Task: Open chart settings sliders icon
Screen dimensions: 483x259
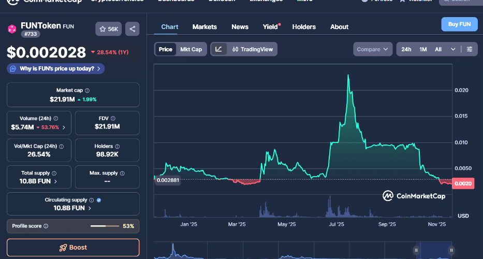Action: tap(469, 49)
